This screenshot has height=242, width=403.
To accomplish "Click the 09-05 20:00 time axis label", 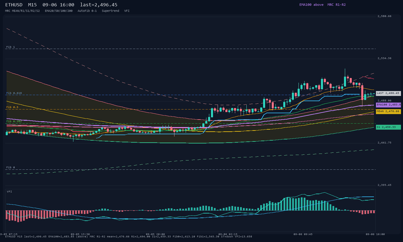I will pyautogui.click(x=155, y=234).
